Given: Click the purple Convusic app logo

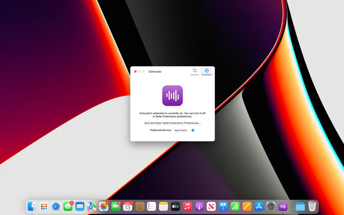Looking at the screenshot, I should [x=172, y=96].
